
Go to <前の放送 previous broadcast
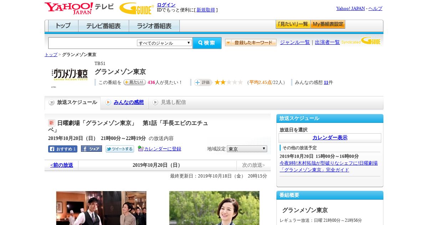pyautogui.click(x=62, y=165)
